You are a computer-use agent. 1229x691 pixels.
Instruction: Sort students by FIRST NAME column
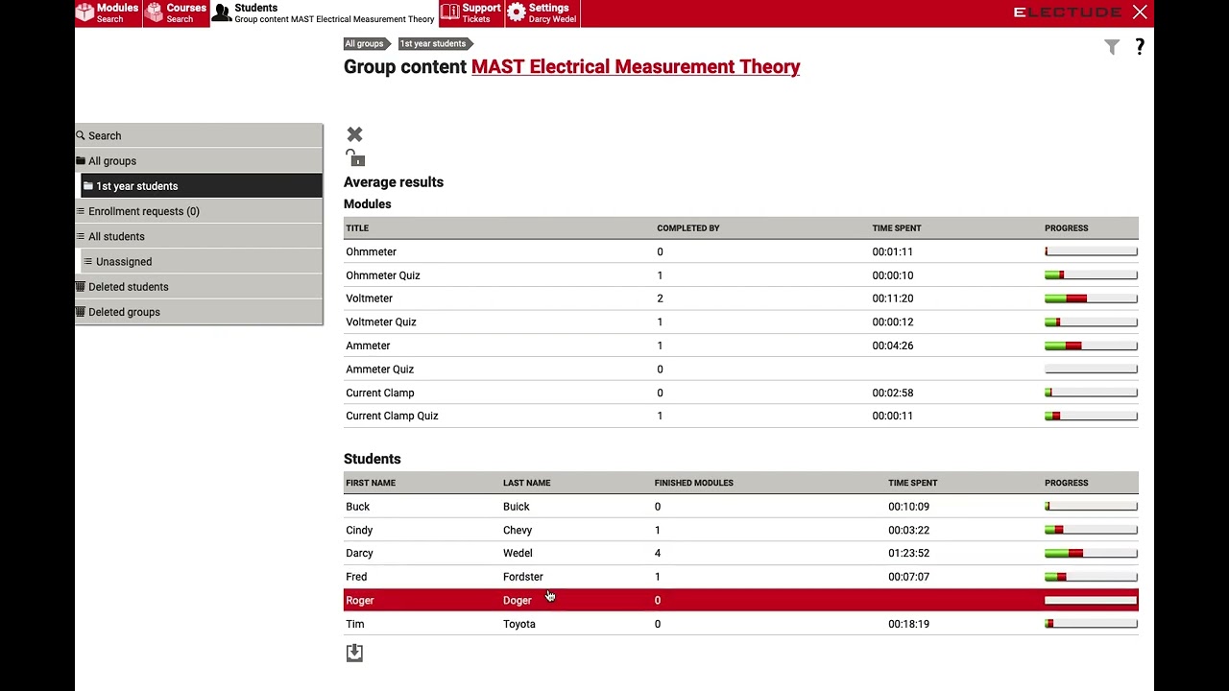(x=371, y=483)
